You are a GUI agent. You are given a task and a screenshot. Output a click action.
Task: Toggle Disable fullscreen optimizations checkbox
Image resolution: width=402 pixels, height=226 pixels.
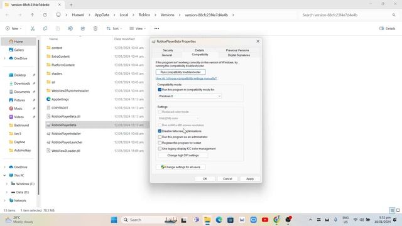[160, 131]
